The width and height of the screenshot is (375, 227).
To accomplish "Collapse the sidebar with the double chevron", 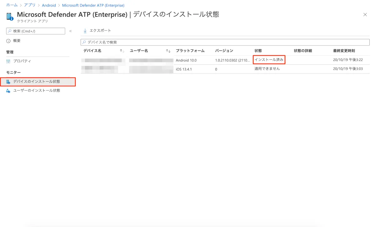I will tap(71, 31).
